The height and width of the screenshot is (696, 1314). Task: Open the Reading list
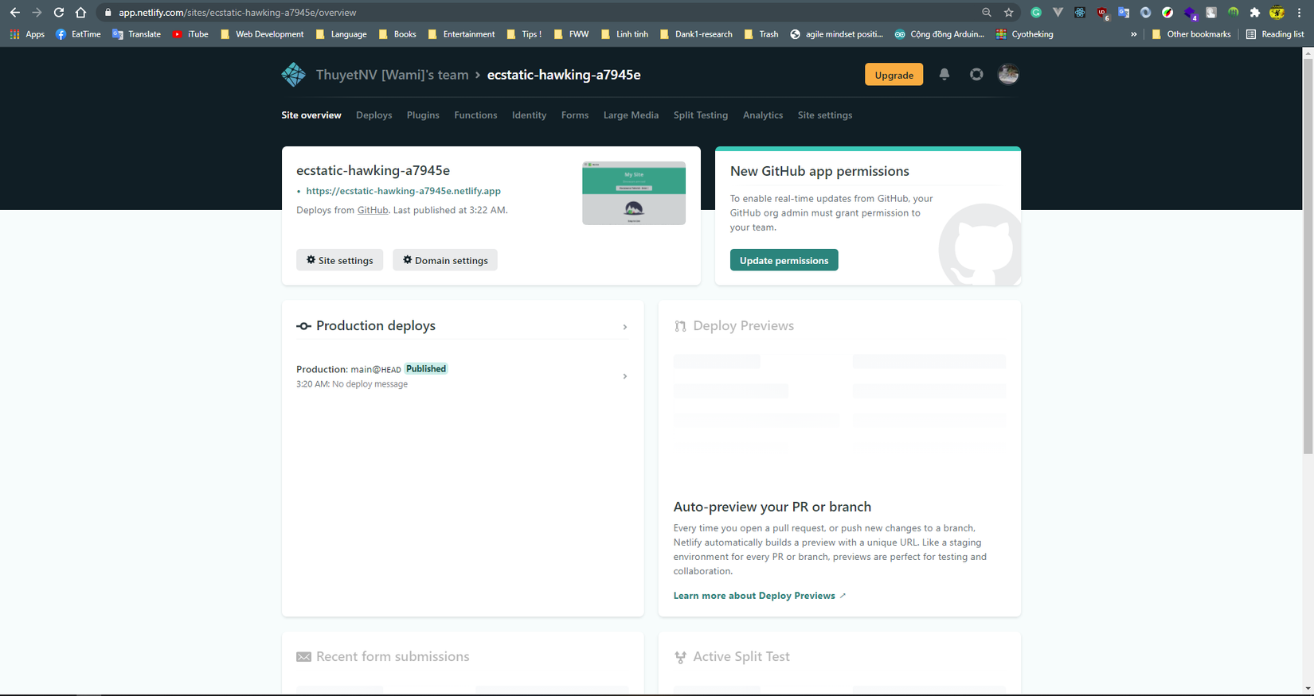[1275, 34]
